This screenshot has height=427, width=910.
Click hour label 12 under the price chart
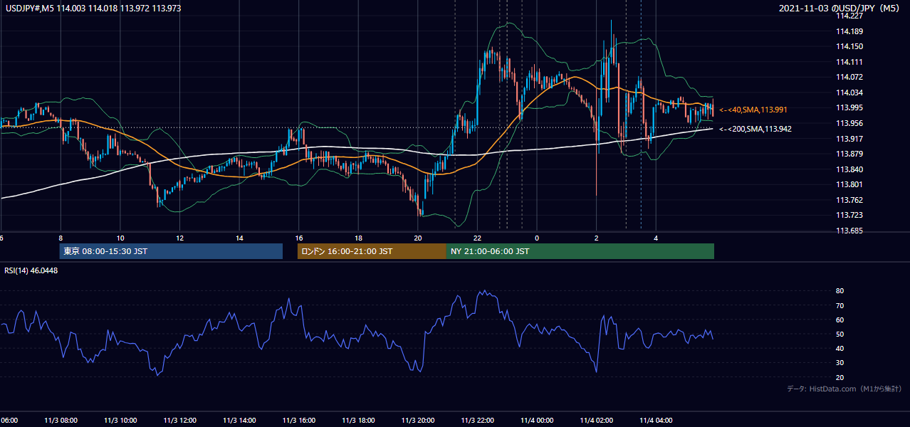click(179, 238)
